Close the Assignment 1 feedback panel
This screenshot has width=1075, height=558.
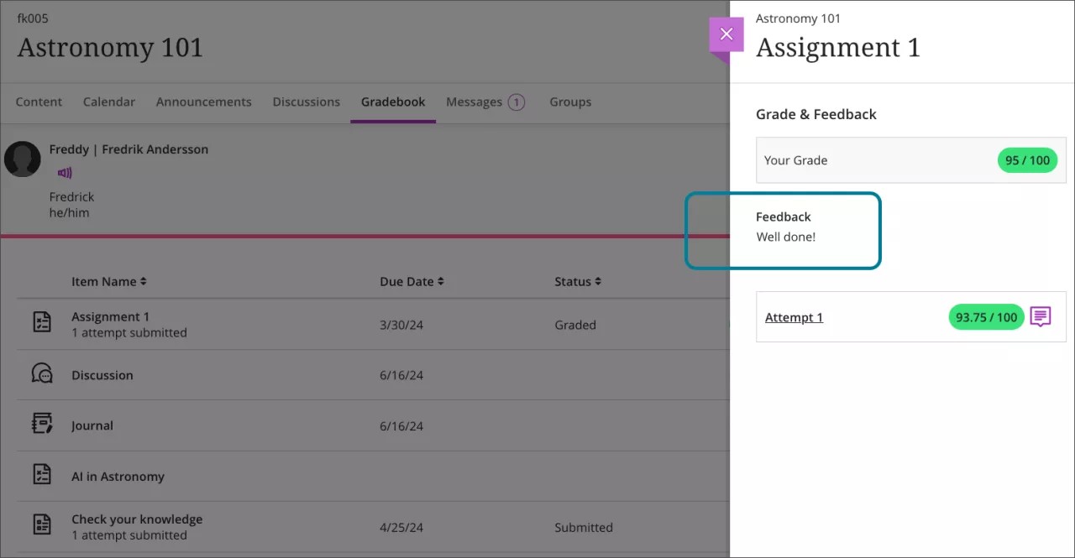tap(726, 34)
